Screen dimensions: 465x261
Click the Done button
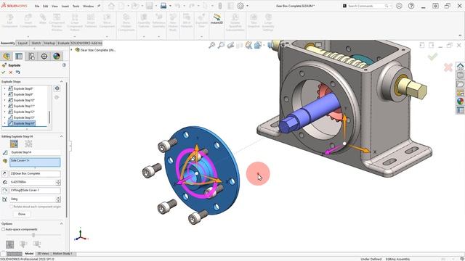[22, 214]
